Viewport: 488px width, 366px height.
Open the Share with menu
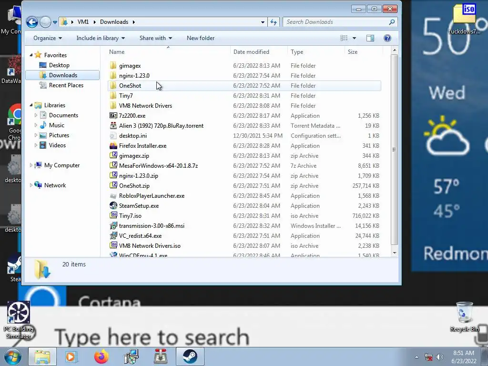point(156,38)
